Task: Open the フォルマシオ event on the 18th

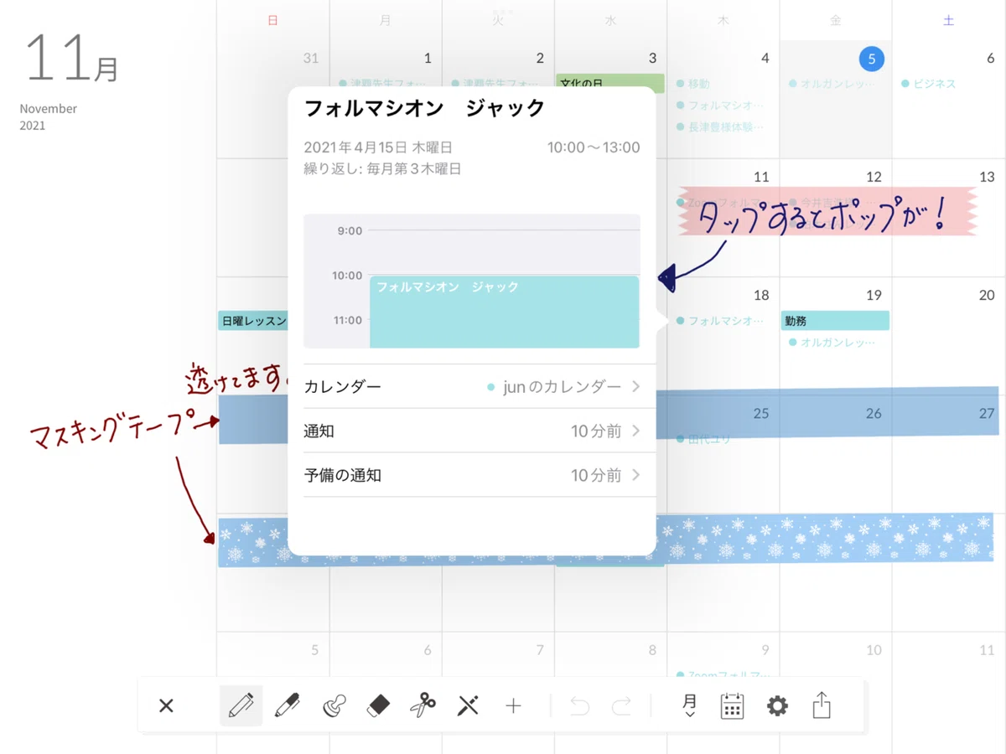Action: click(x=721, y=321)
